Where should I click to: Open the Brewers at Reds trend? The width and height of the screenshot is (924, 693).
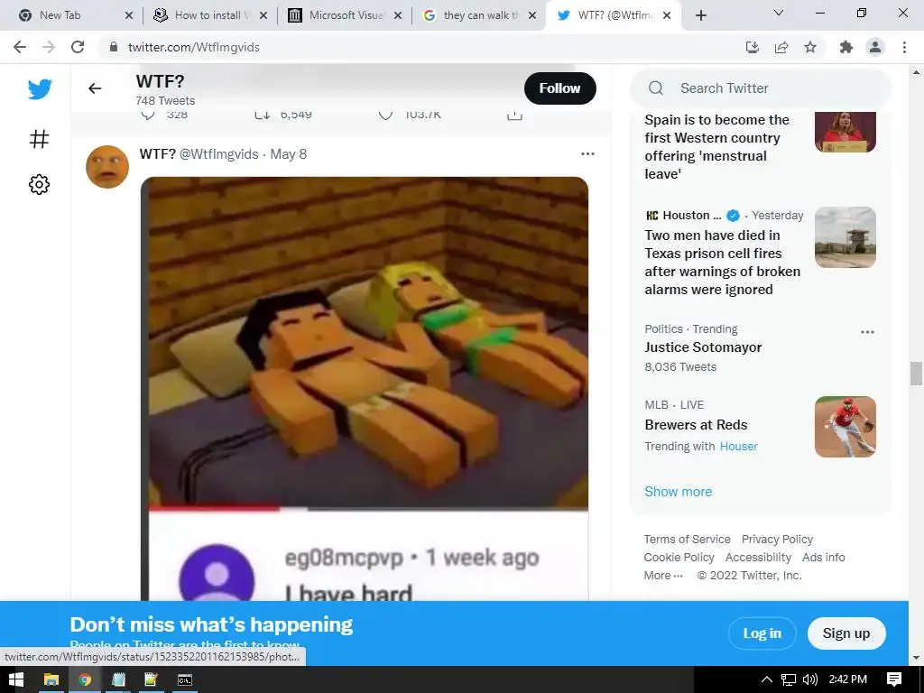click(696, 425)
